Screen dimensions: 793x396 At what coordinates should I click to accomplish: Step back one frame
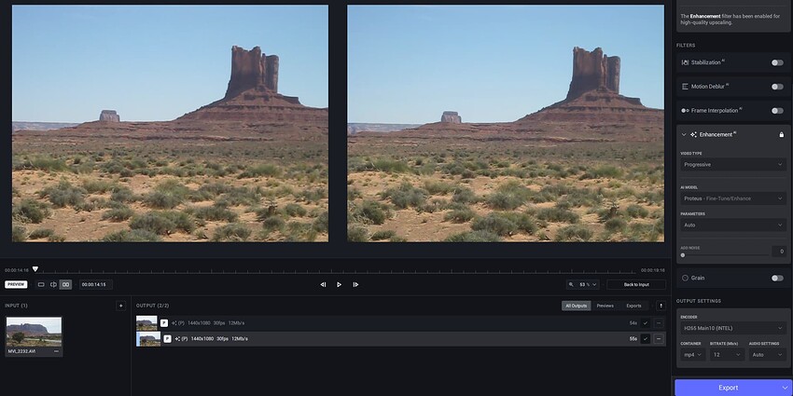[x=323, y=284]
